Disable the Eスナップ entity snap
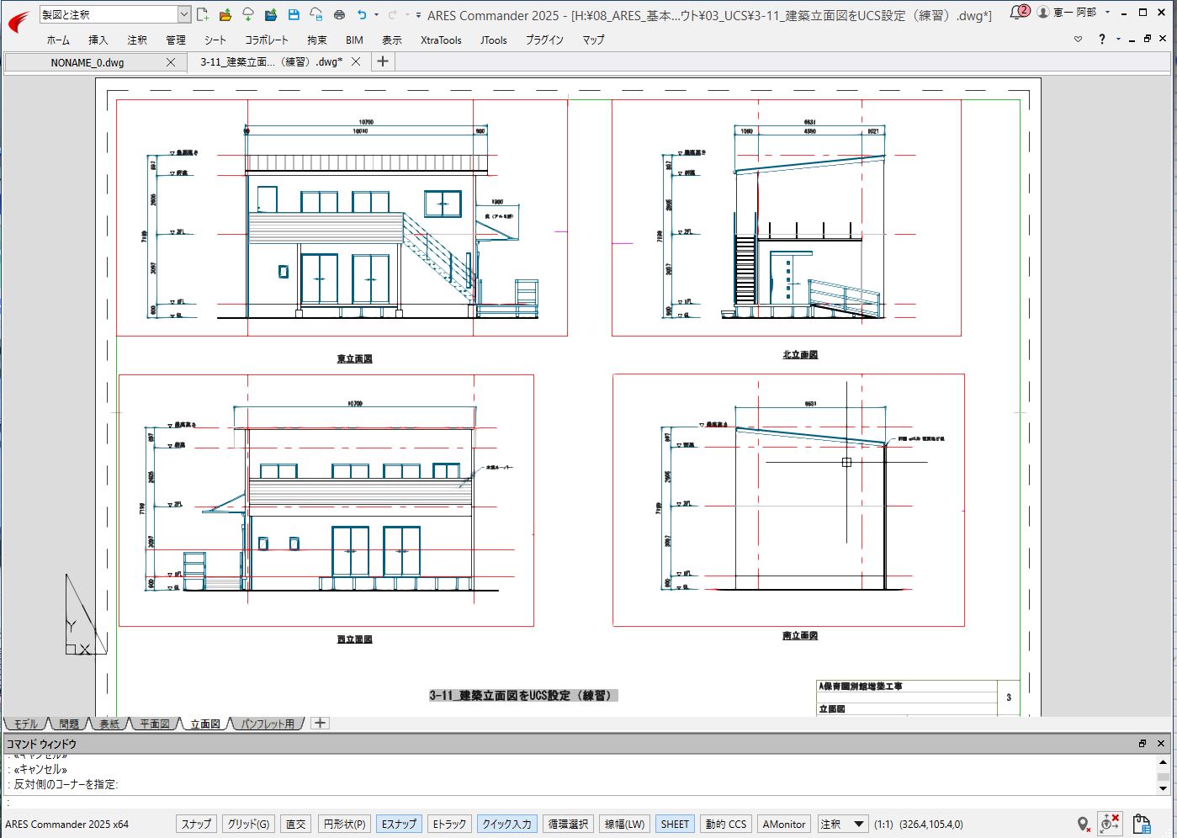The width and height of the screenshot is (1177, 838). (399, 824)
